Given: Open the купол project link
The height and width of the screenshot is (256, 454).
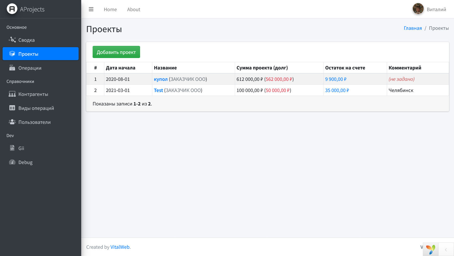Looking at the screenshot, I should pos(161,79).
